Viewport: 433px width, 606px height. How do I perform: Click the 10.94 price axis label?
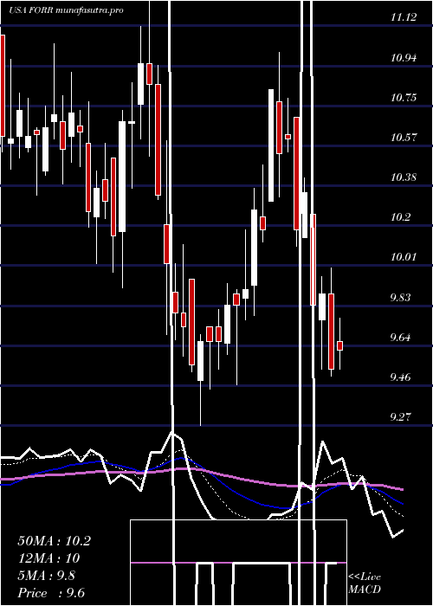tap(404, 58)
